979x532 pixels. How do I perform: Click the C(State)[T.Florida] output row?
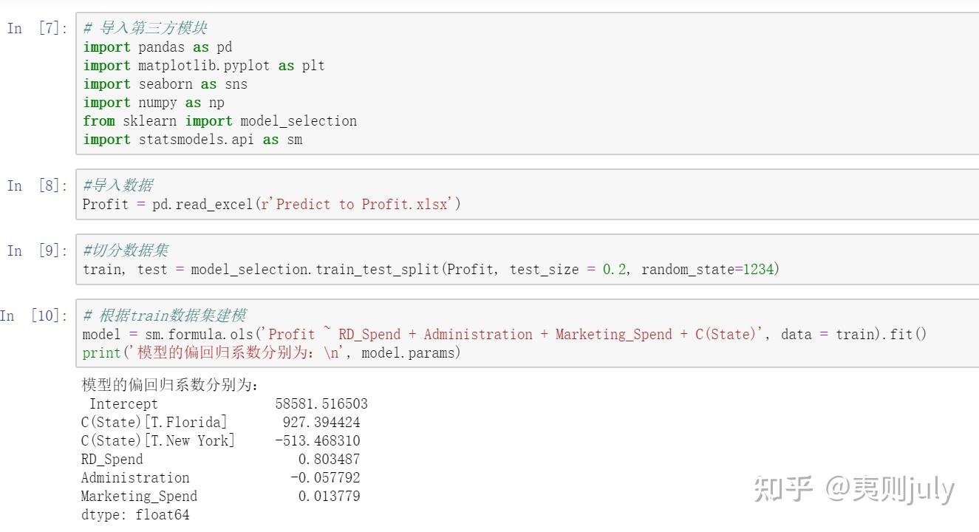(220, 423)
